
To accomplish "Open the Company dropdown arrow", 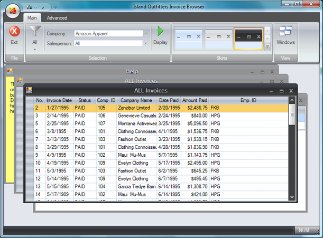I will click(146, 34).
